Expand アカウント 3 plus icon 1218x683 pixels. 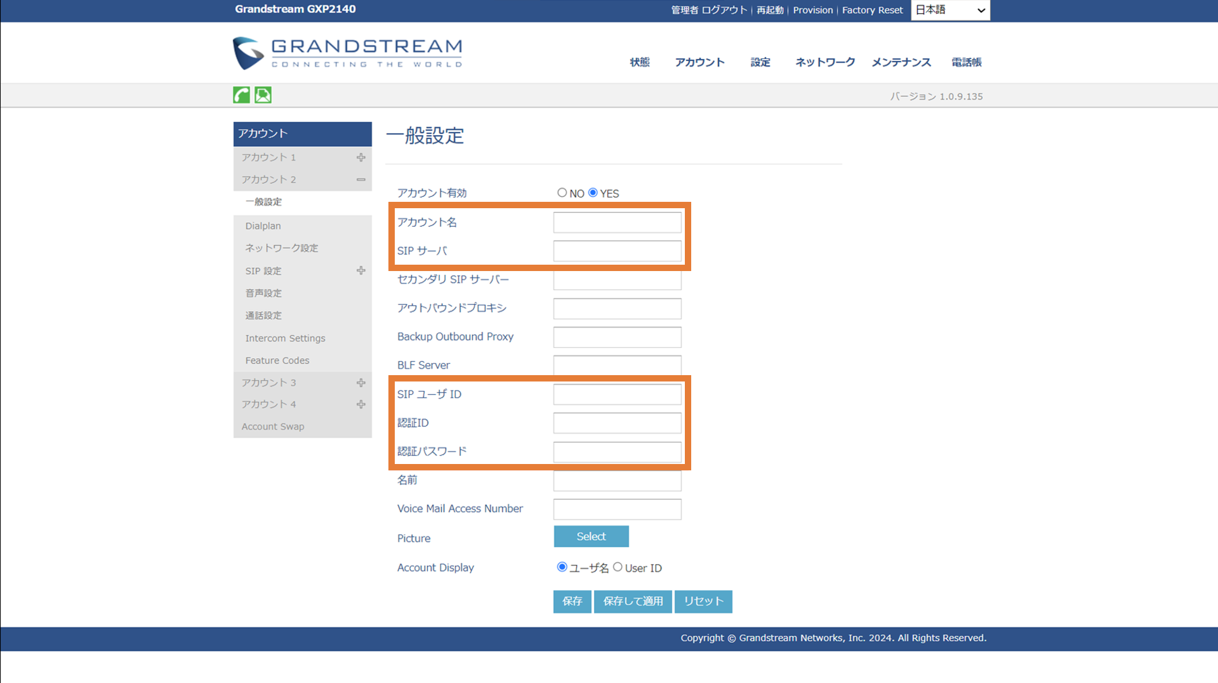pos(361,383)
